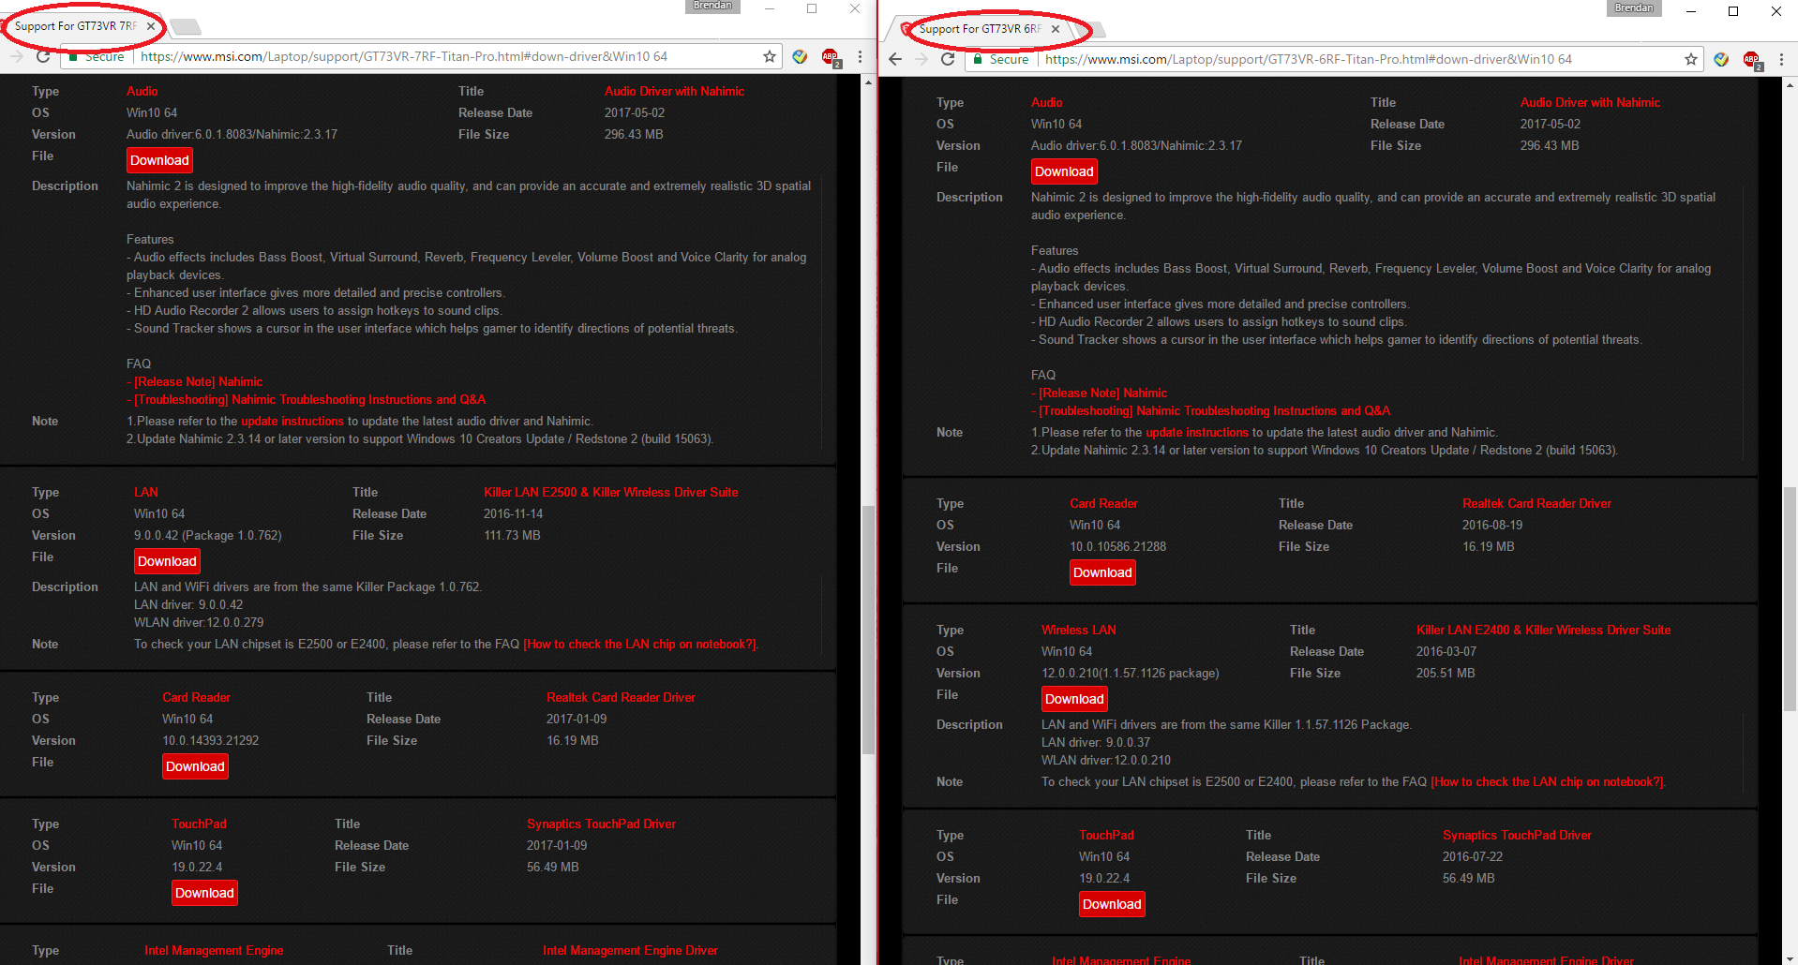Download the Audio driver in the left window
1798x965 pixels.
pyautogui.click(x=159, y=160)
